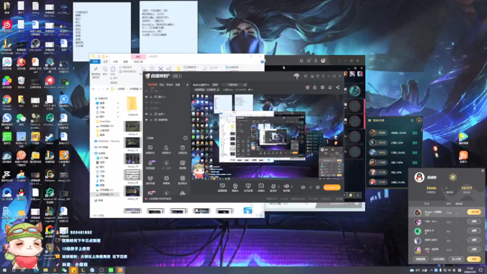Click the plus icon to add a scene
The width and height of the screenshot is (487, 274).
point(187,85)
